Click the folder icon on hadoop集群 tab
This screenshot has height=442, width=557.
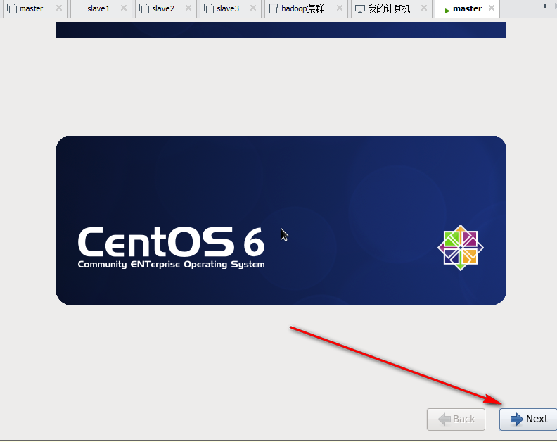pyautogui.click(x=273, y=8)
